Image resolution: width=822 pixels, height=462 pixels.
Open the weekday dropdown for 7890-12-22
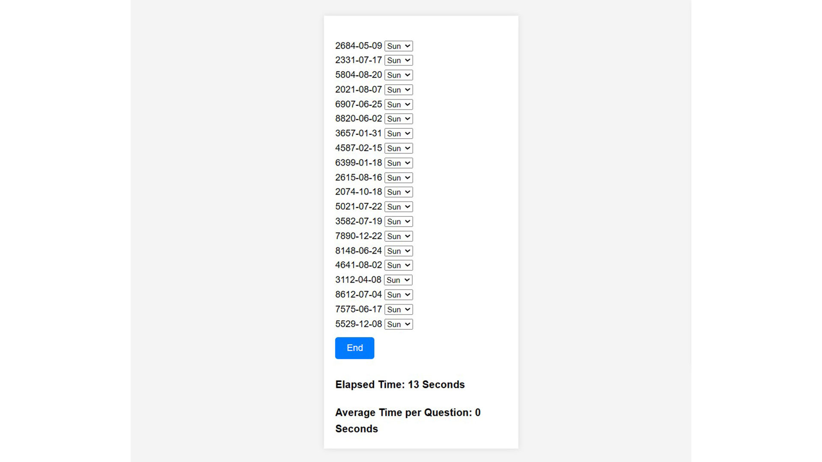coord(398,236)
